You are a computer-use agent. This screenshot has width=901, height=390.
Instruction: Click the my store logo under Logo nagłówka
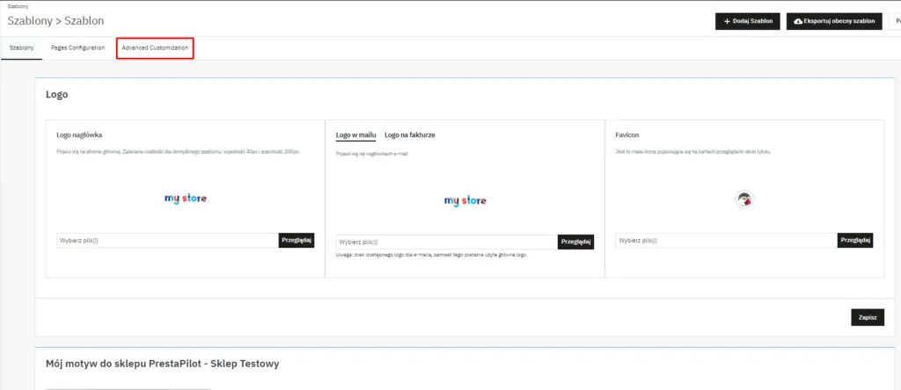[186, 199]
